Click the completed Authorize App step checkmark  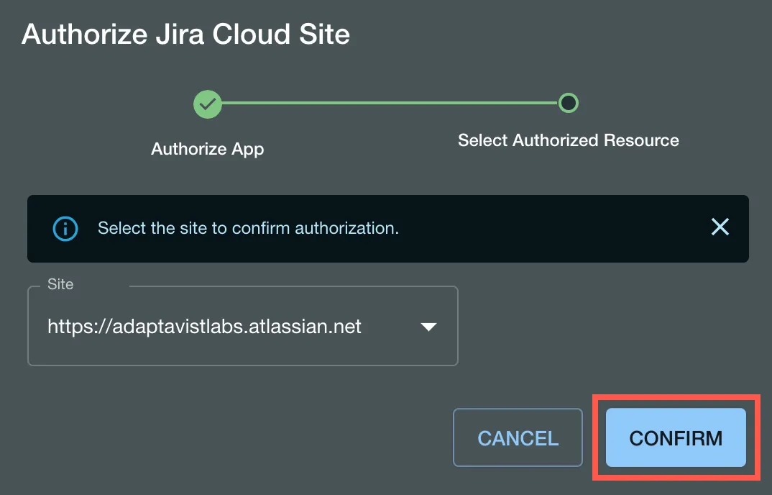tap(207, 104)
